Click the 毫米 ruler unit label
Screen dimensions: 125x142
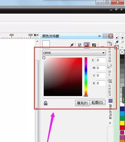[x=36, y=35]
